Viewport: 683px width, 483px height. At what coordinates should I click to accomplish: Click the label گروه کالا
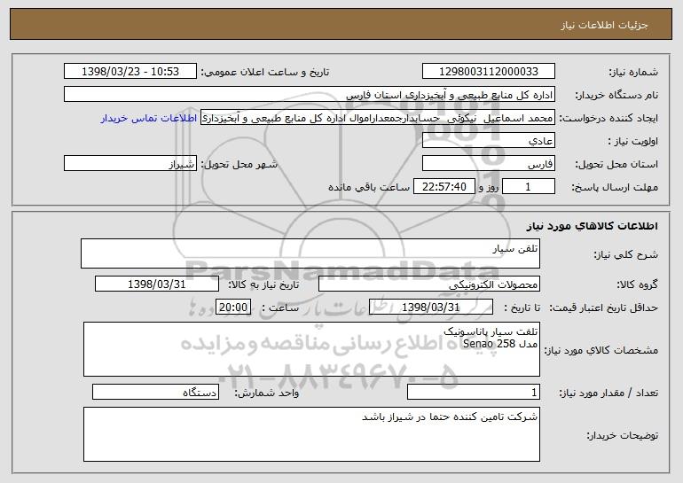(637, 284)
